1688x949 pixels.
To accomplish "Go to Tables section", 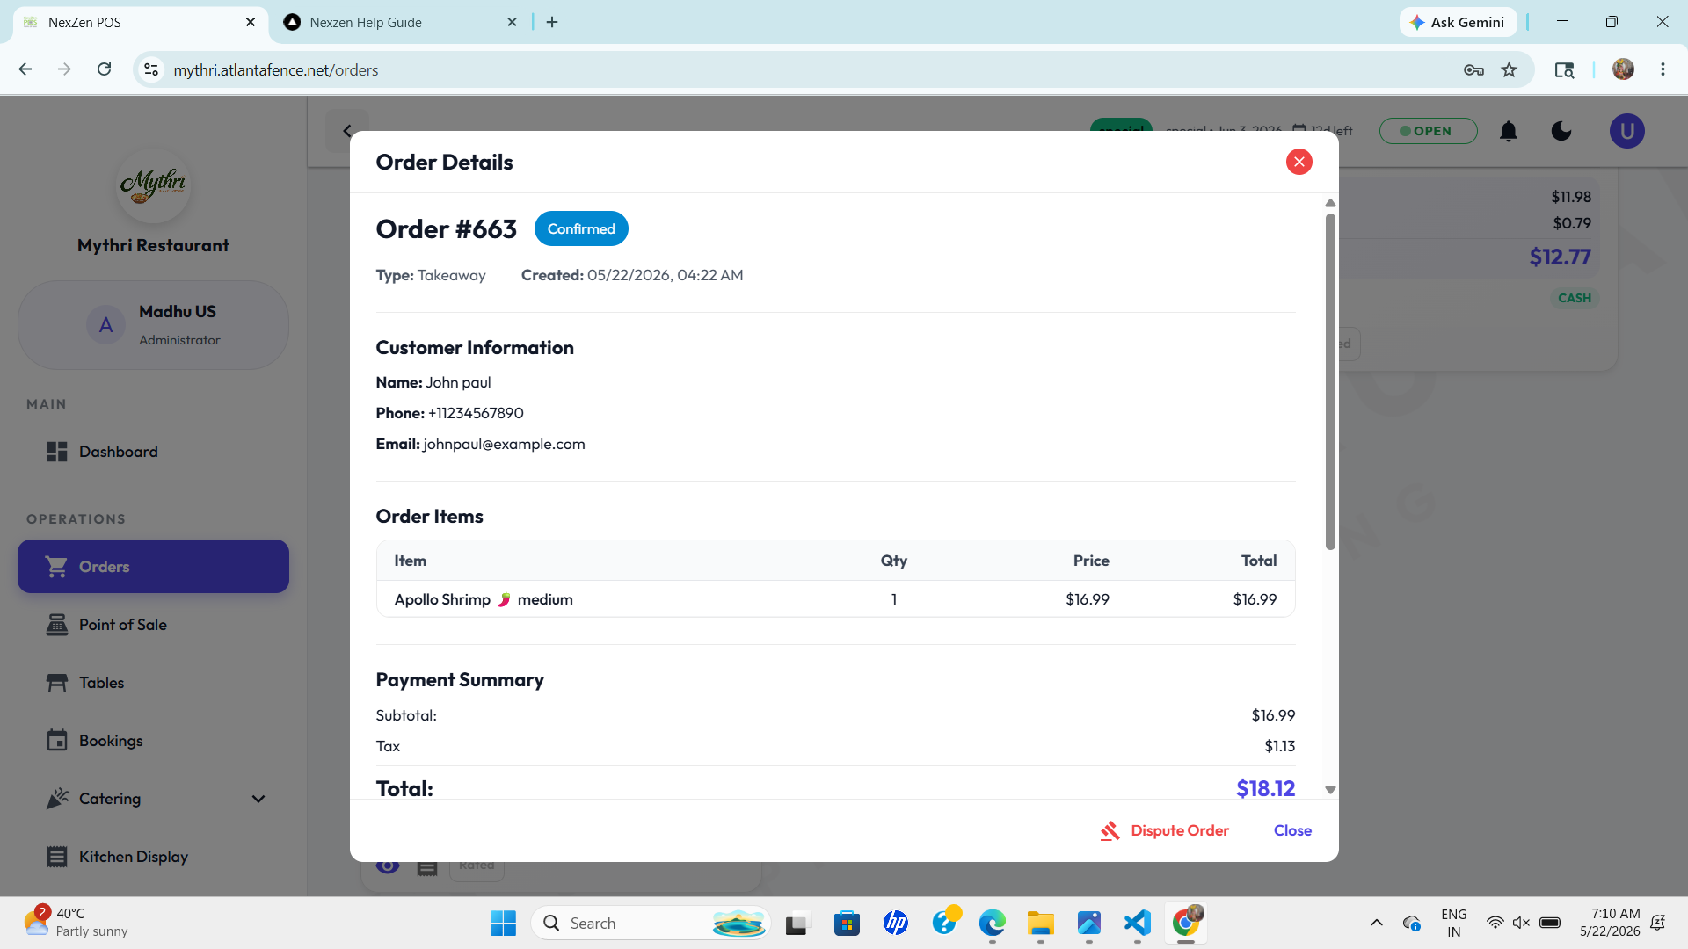I will (153, 683).
